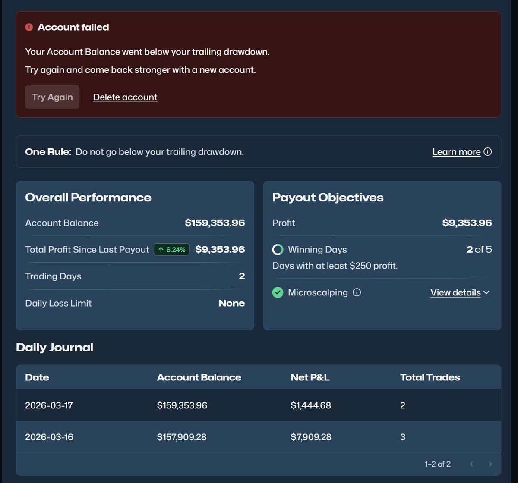Click the 2 of 5 winning days count

[479, 249]
